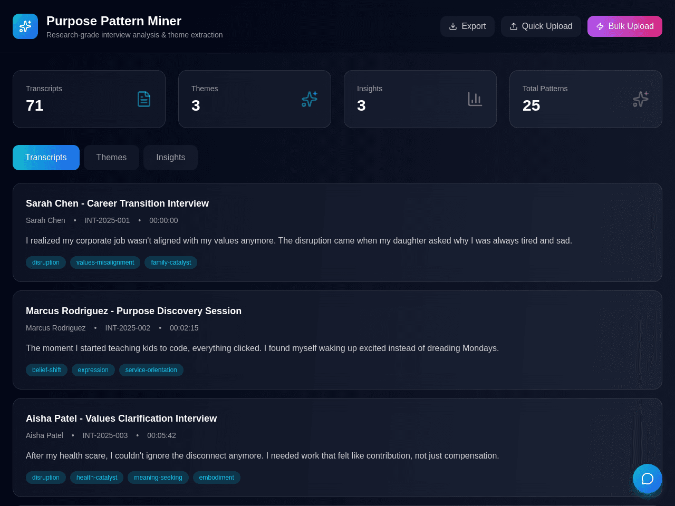Image resolution: width=675 pixels, height=506 pixels.
Task: Click the document icon in Transcripts card
Action: (144, 99)
